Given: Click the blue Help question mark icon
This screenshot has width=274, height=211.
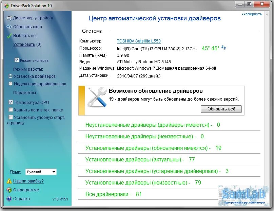Looking at the screenshot, I should click(x=9, y=199).
